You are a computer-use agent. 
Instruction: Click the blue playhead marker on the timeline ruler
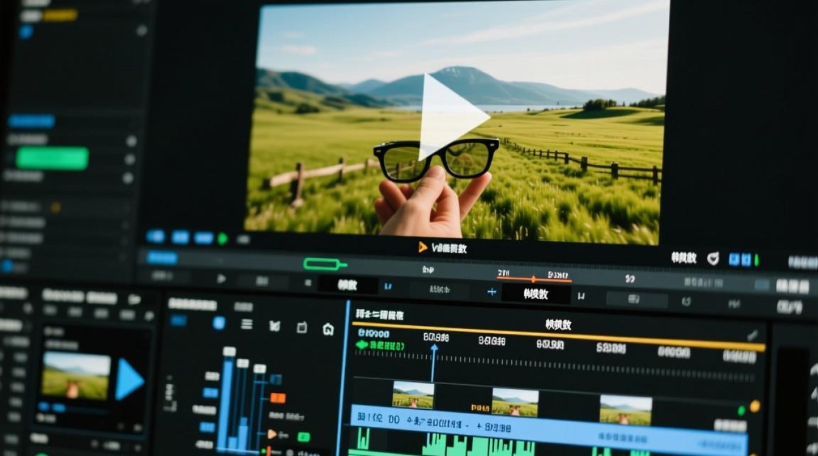click(x=434, y=348)
